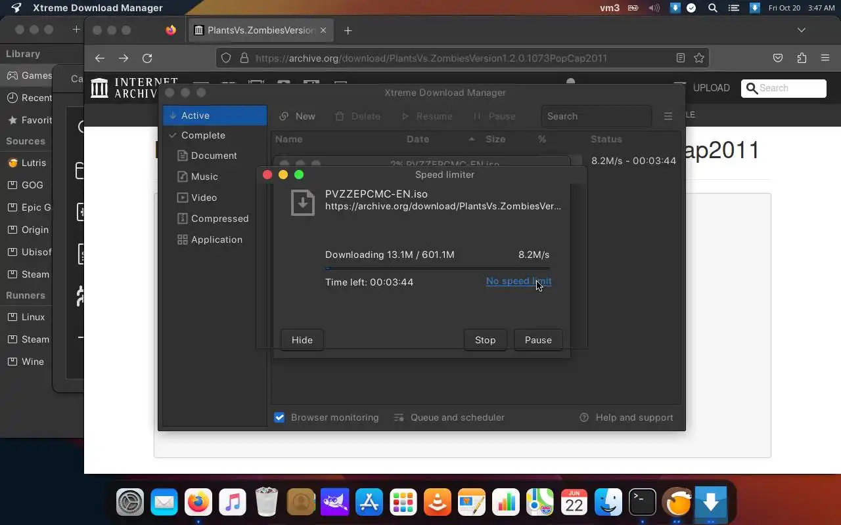This screenshot has height=525, width=841.
Task: Select GOG source in Lutris
Action: [26, 185]
